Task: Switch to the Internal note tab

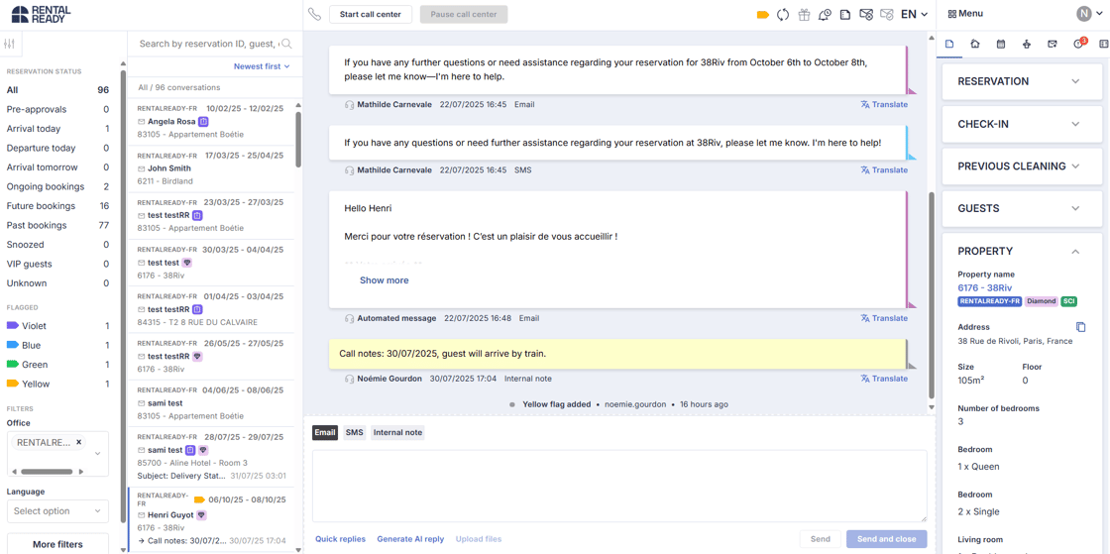Action: pos(397,432)
